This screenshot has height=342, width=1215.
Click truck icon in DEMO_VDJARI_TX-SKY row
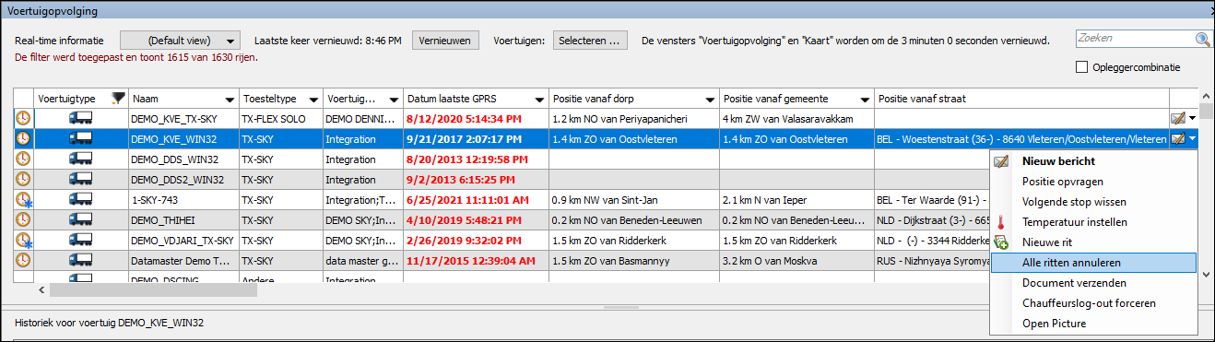coord(81,240)
